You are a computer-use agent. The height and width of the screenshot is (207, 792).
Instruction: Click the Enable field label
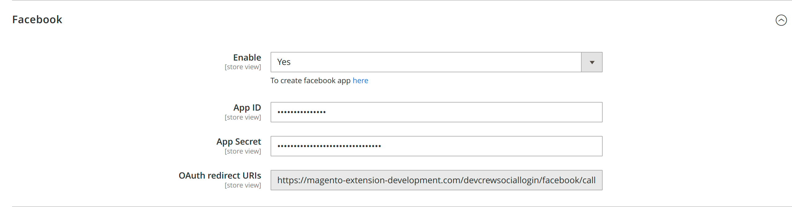[247, 57]
